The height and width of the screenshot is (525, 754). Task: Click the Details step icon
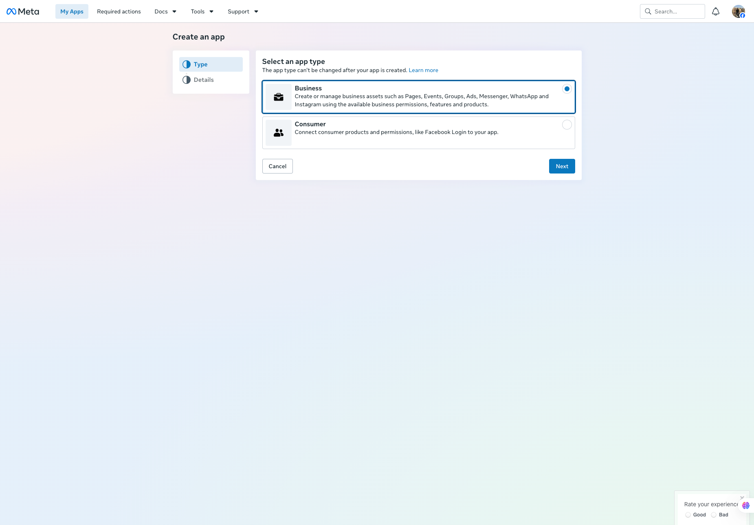coord(187,80)
